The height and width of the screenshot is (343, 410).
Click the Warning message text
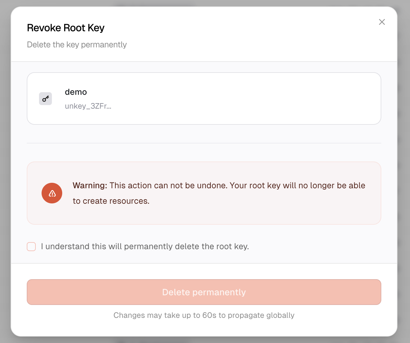click(219, 193)
